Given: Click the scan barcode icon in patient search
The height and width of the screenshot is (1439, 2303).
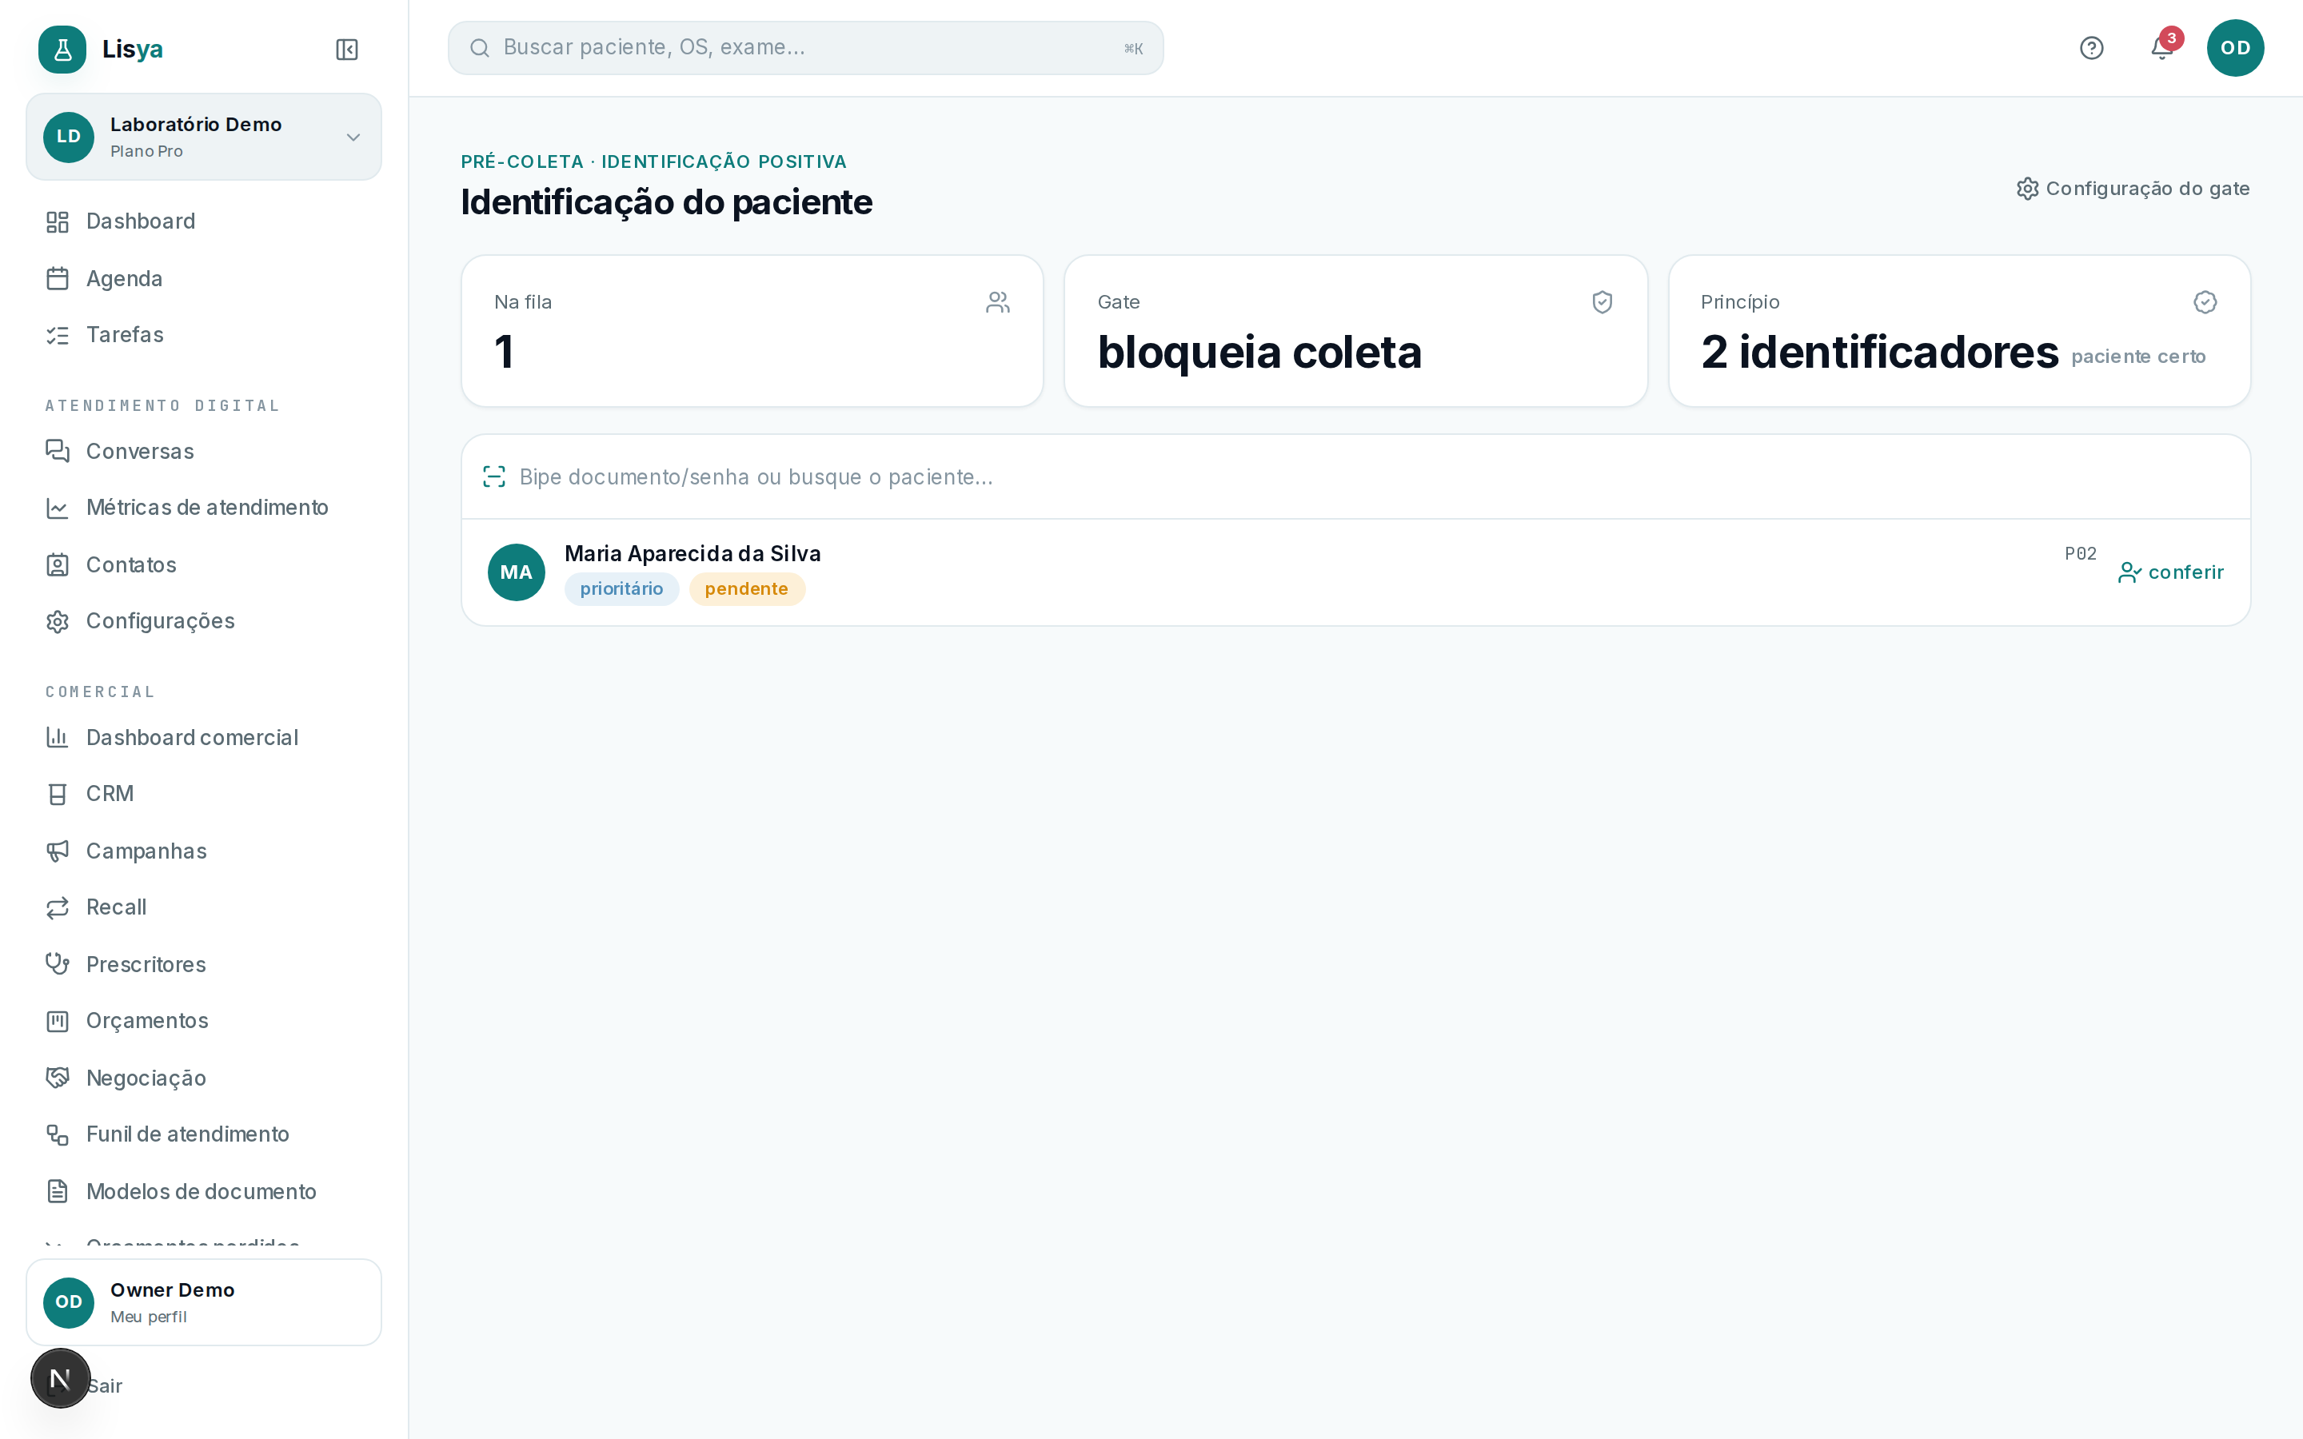Looking at the screenshot, I should (494, 476).
